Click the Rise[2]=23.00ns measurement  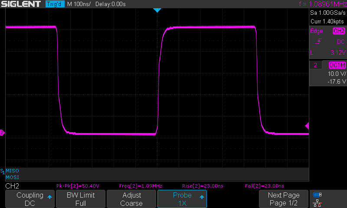coord(203,186)
